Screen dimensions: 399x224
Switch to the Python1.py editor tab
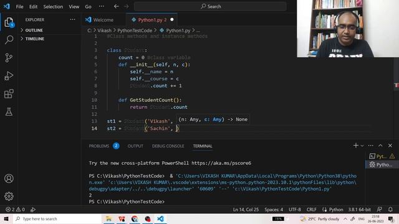click(152, 20)
